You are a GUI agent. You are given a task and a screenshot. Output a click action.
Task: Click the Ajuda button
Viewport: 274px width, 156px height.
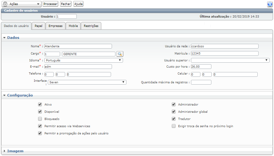point(78,4)
